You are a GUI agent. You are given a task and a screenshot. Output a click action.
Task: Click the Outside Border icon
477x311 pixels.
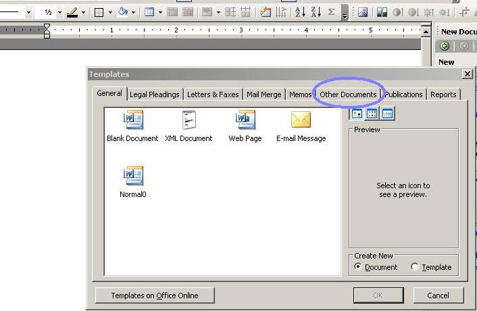point(99,12)
